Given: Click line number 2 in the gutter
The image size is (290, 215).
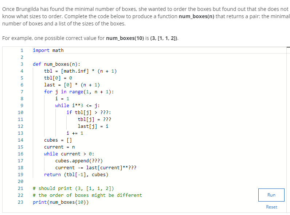Looking at the screenshot, I should [x=22, y=57].
